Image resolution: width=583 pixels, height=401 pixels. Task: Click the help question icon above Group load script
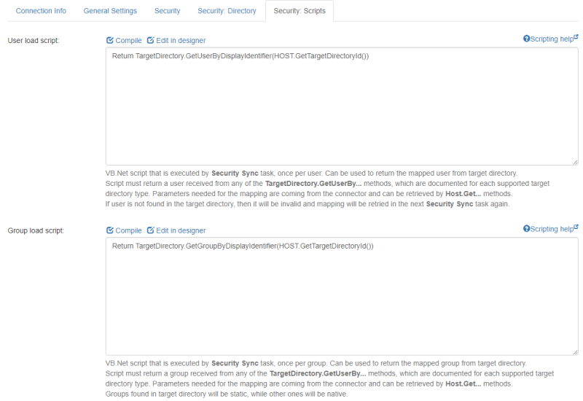526,228
